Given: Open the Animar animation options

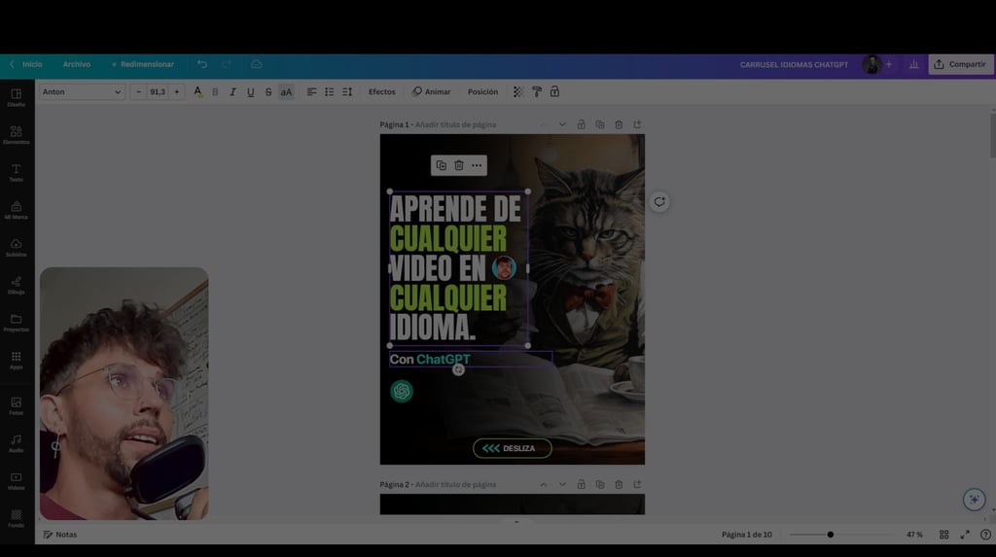Looking at the screenshot, I should (x=431, y=92).
